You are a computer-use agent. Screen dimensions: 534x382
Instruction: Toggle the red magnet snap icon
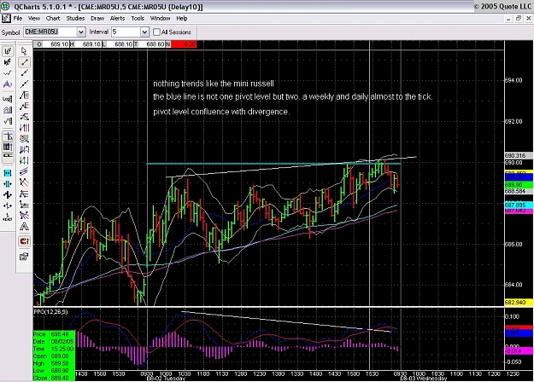[x=24, y=241]
